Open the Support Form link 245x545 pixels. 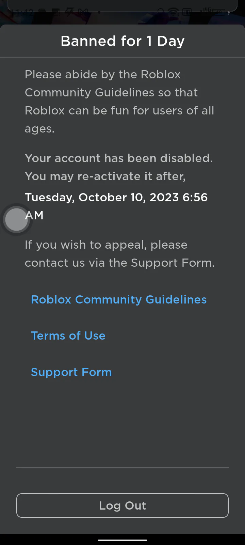click(x=71, y=372)
